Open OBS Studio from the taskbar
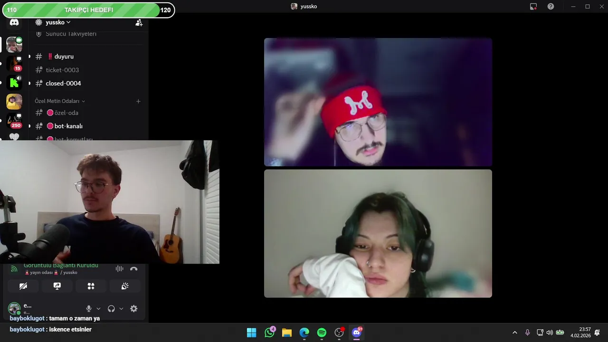This screenshot has height=342, width=608. (339, 332)
